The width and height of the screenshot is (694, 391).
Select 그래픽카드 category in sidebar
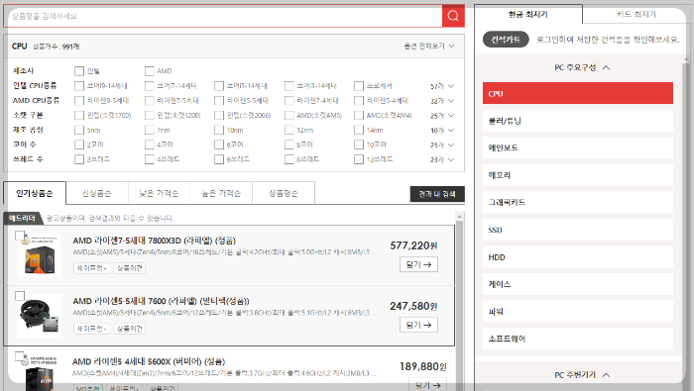click(578, 202)
